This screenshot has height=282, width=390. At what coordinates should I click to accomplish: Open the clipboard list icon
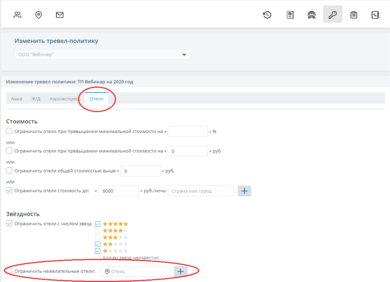pos(354,15)
